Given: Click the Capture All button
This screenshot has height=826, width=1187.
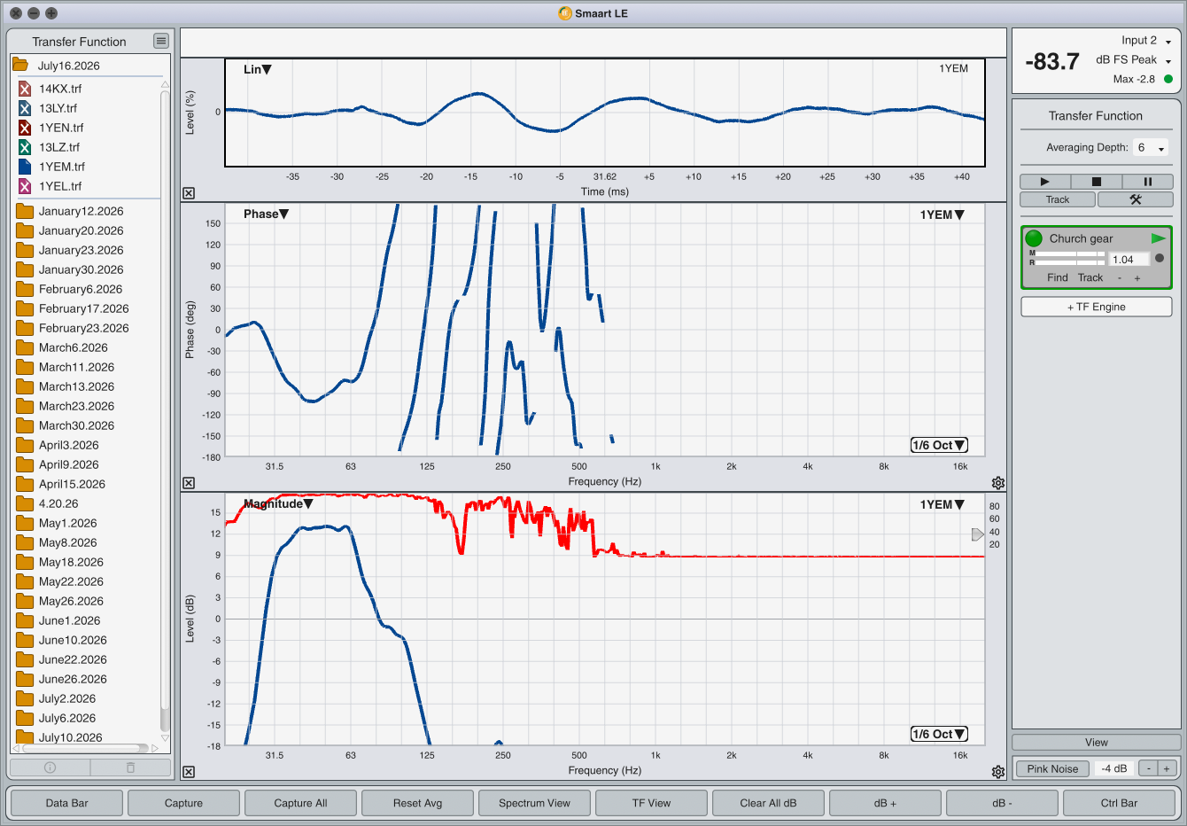Looking at the screenshot, I should pyautogui.click(x=300, y=803).
